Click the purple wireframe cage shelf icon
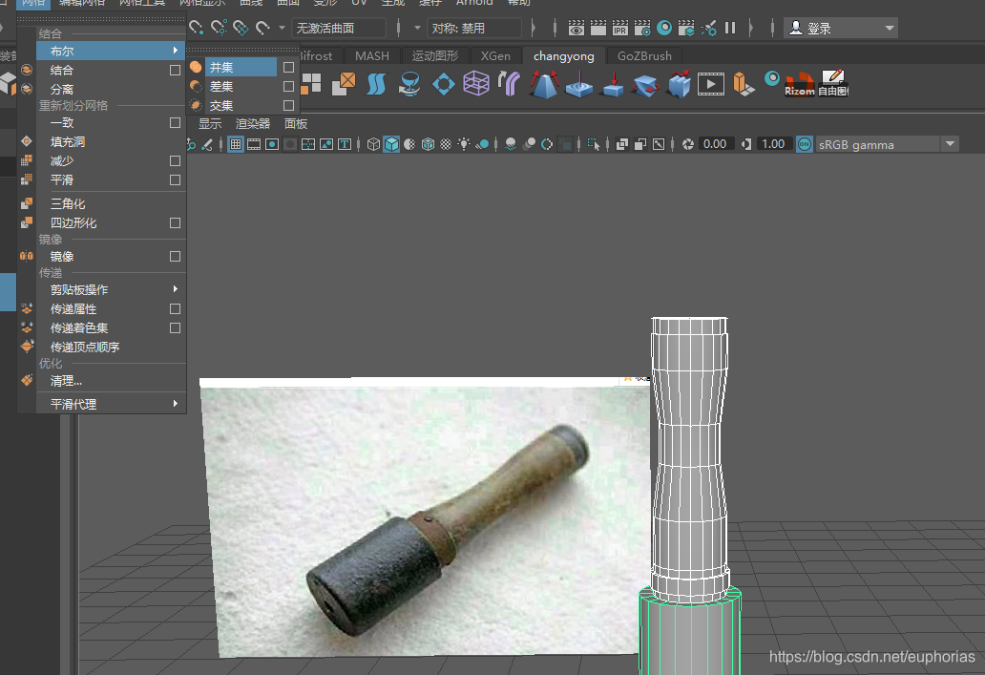The height and width of the screenshot is (675, 985). [x=476, y=84]
